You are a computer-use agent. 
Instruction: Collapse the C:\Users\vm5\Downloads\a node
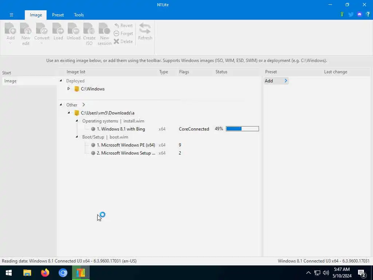tap(68, 112)
